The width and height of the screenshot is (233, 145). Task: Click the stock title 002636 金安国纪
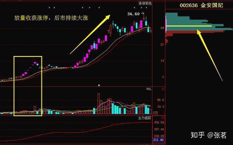(201, 5)
